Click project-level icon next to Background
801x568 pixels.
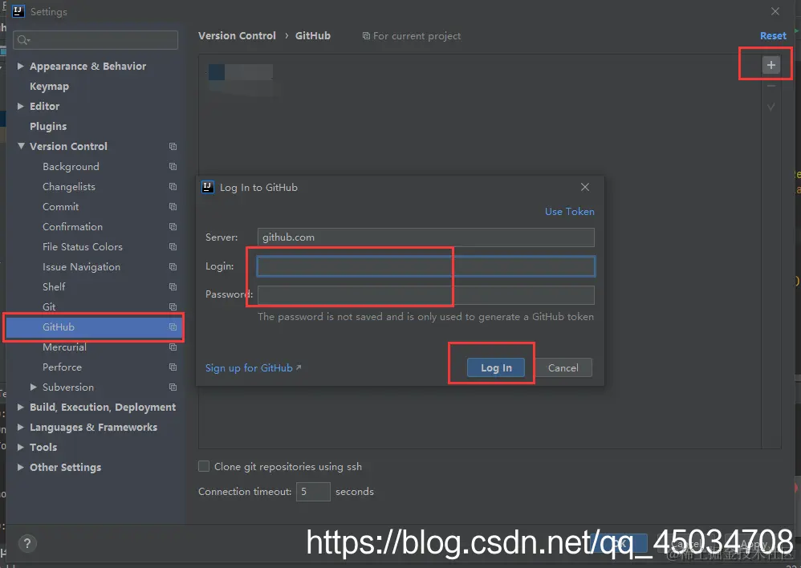[x=173, y=167]
